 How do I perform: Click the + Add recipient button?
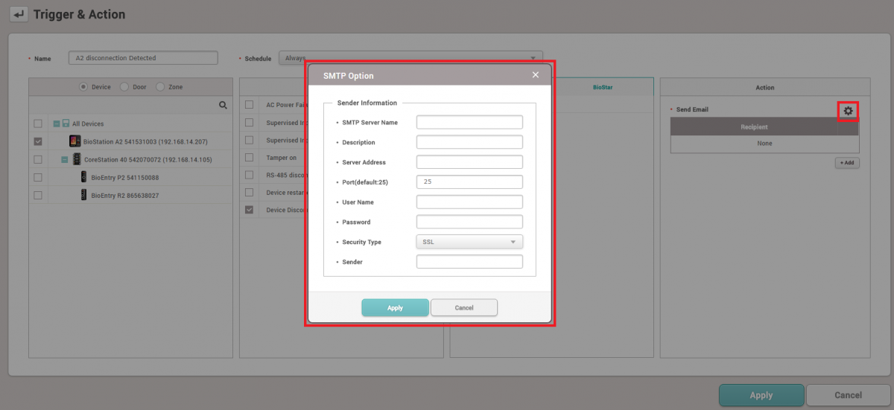tap(846, 162)
